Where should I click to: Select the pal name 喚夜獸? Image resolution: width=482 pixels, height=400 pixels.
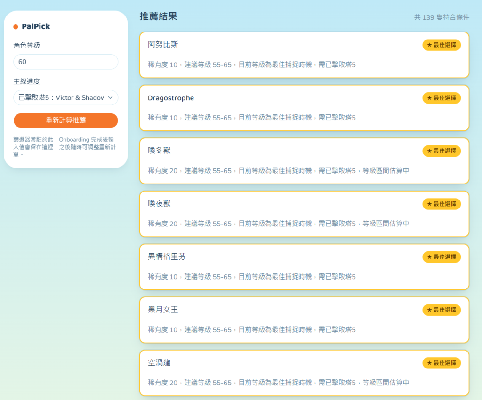tap(159, 204)
